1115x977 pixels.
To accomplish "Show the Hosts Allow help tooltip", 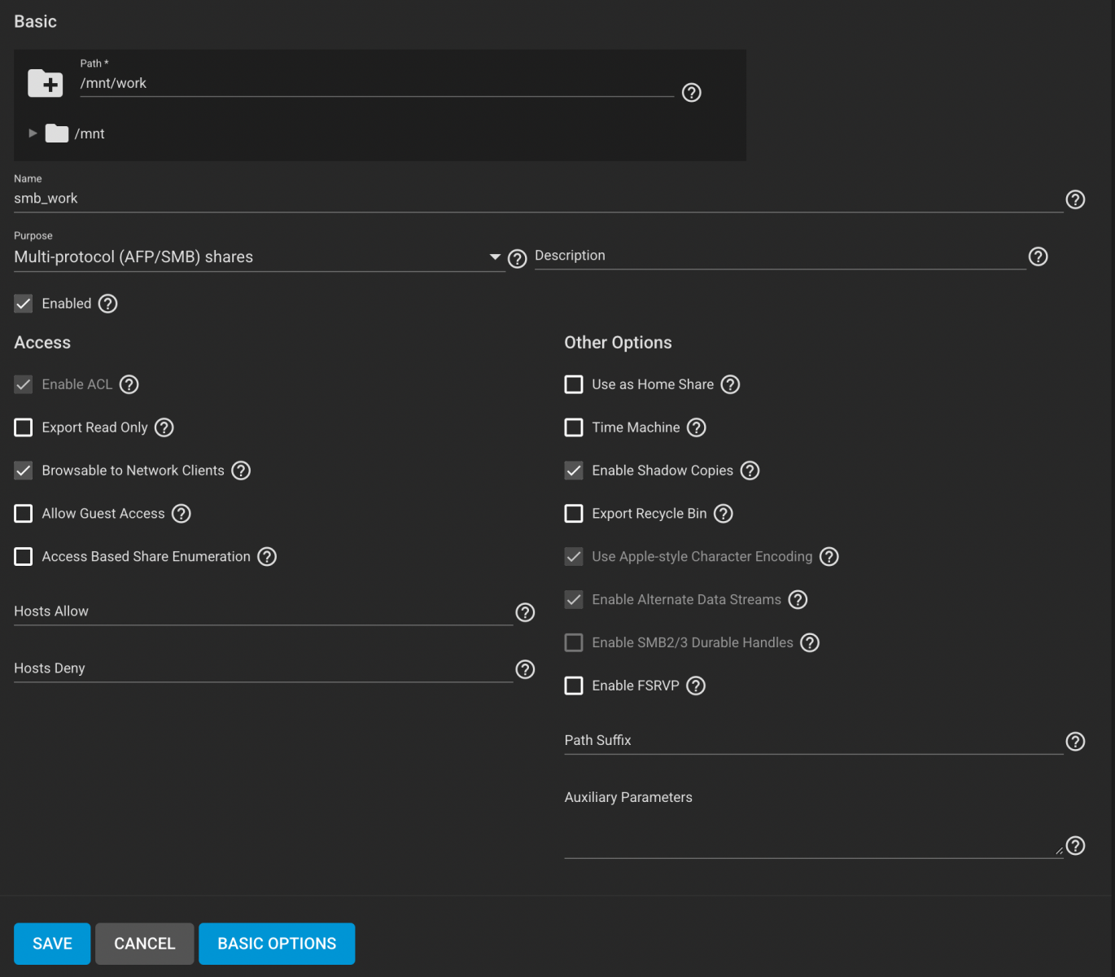I will pyautogui.click(x=526, y=612).
